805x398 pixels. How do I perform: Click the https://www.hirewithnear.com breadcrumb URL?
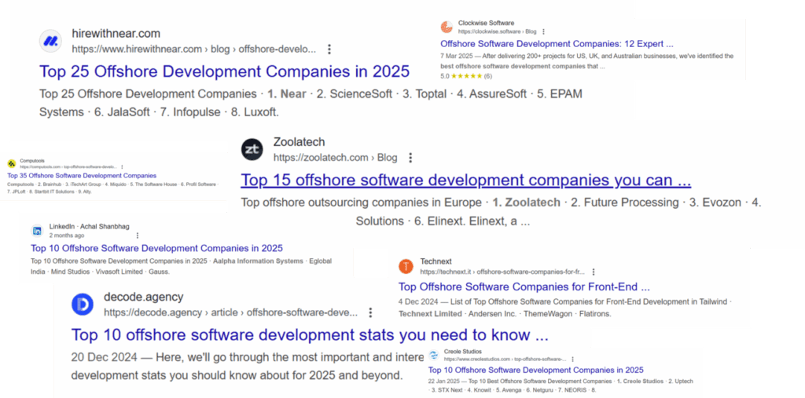click(x=193, y=49)
